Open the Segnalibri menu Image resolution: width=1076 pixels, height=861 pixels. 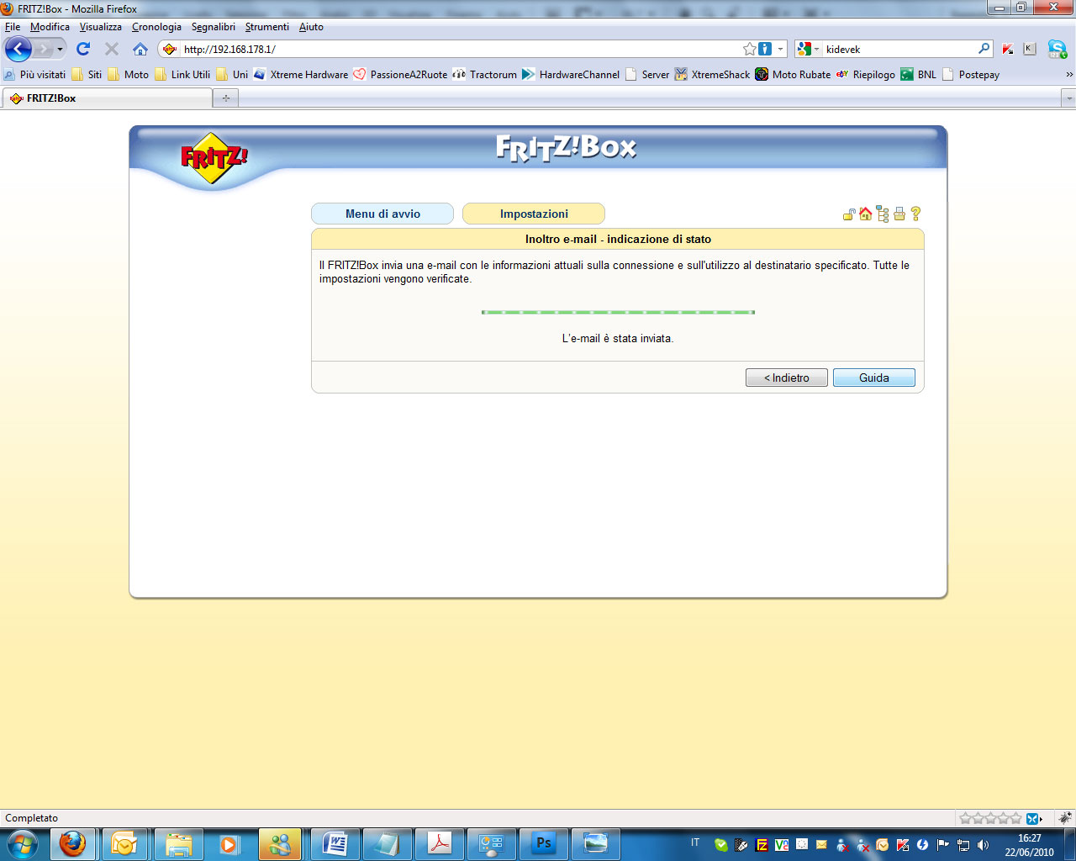[x=214, y=27]
